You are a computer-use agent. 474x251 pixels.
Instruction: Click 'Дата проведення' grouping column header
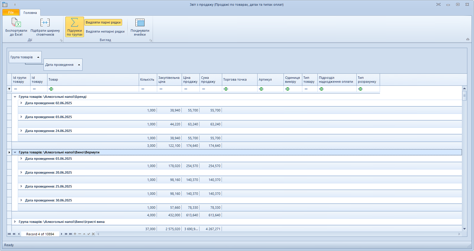pyautogui.click(x=63, y=65)
